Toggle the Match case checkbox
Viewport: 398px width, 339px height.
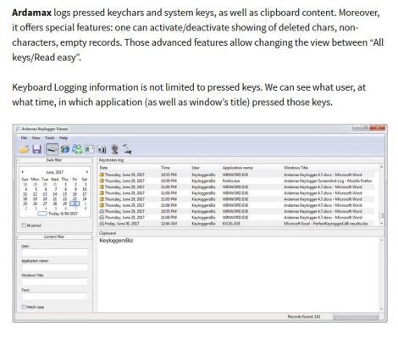pyautogui.click(x=24, y=307)
